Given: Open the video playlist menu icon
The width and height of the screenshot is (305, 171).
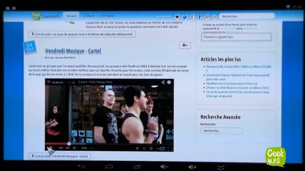Looking at the screenshot, I should tap(49, 82).
